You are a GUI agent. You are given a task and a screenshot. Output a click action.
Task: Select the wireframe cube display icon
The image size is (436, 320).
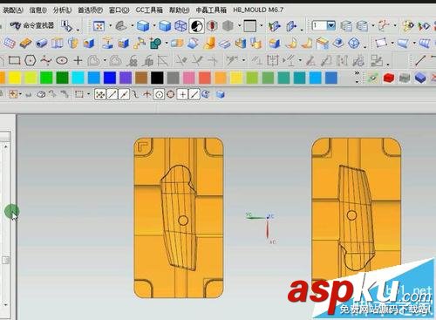(181, 26)
